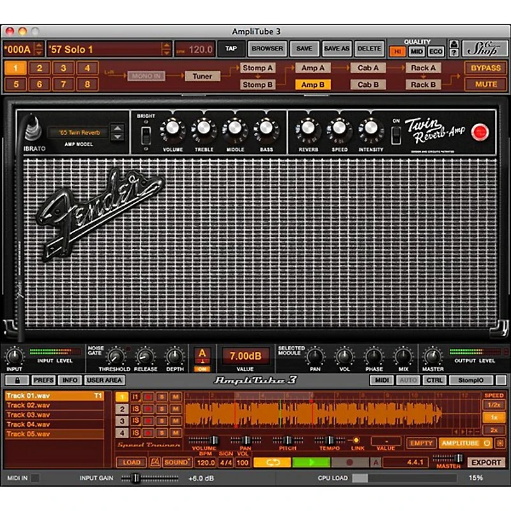This screenshot has width=511, height=511.
Task: Flip the BRIGHT switch on the amp
Action: click(x=146, y=135)
